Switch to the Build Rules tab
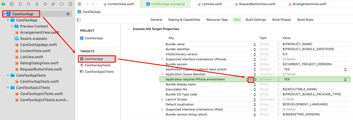The width and height of the screenshot is (353, 120). click(x=306, y=20)
